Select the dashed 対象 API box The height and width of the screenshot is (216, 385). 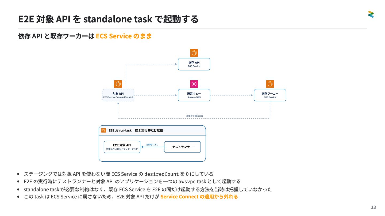118,95
